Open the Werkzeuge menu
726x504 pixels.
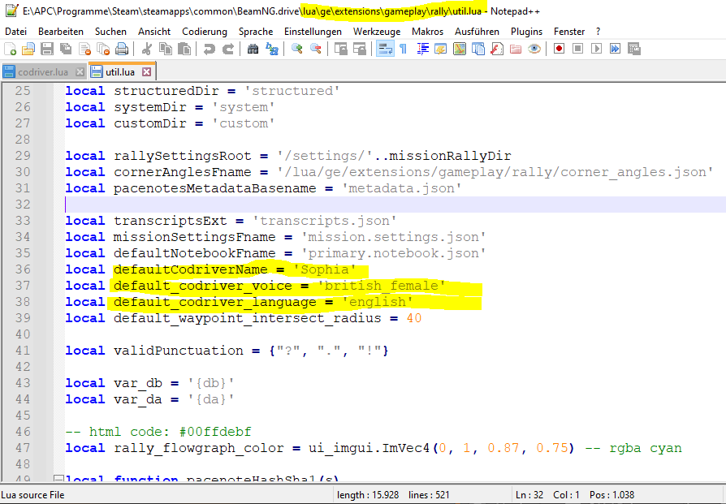(377, 32)
